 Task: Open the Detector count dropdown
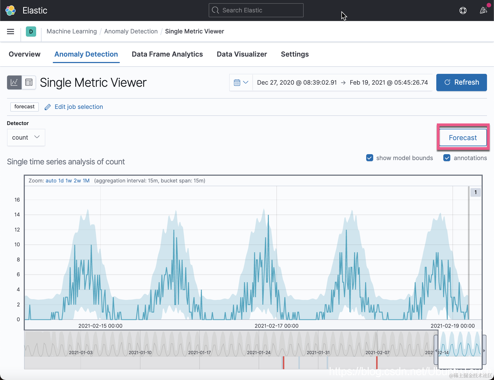[x=26, y=137]
